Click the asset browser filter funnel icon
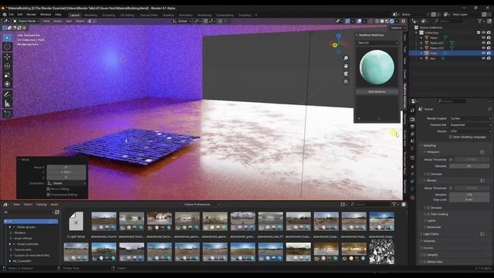Image resolution: width=494 pixels, height=278 pixels. pyautogui.click(x=394, y=205)
